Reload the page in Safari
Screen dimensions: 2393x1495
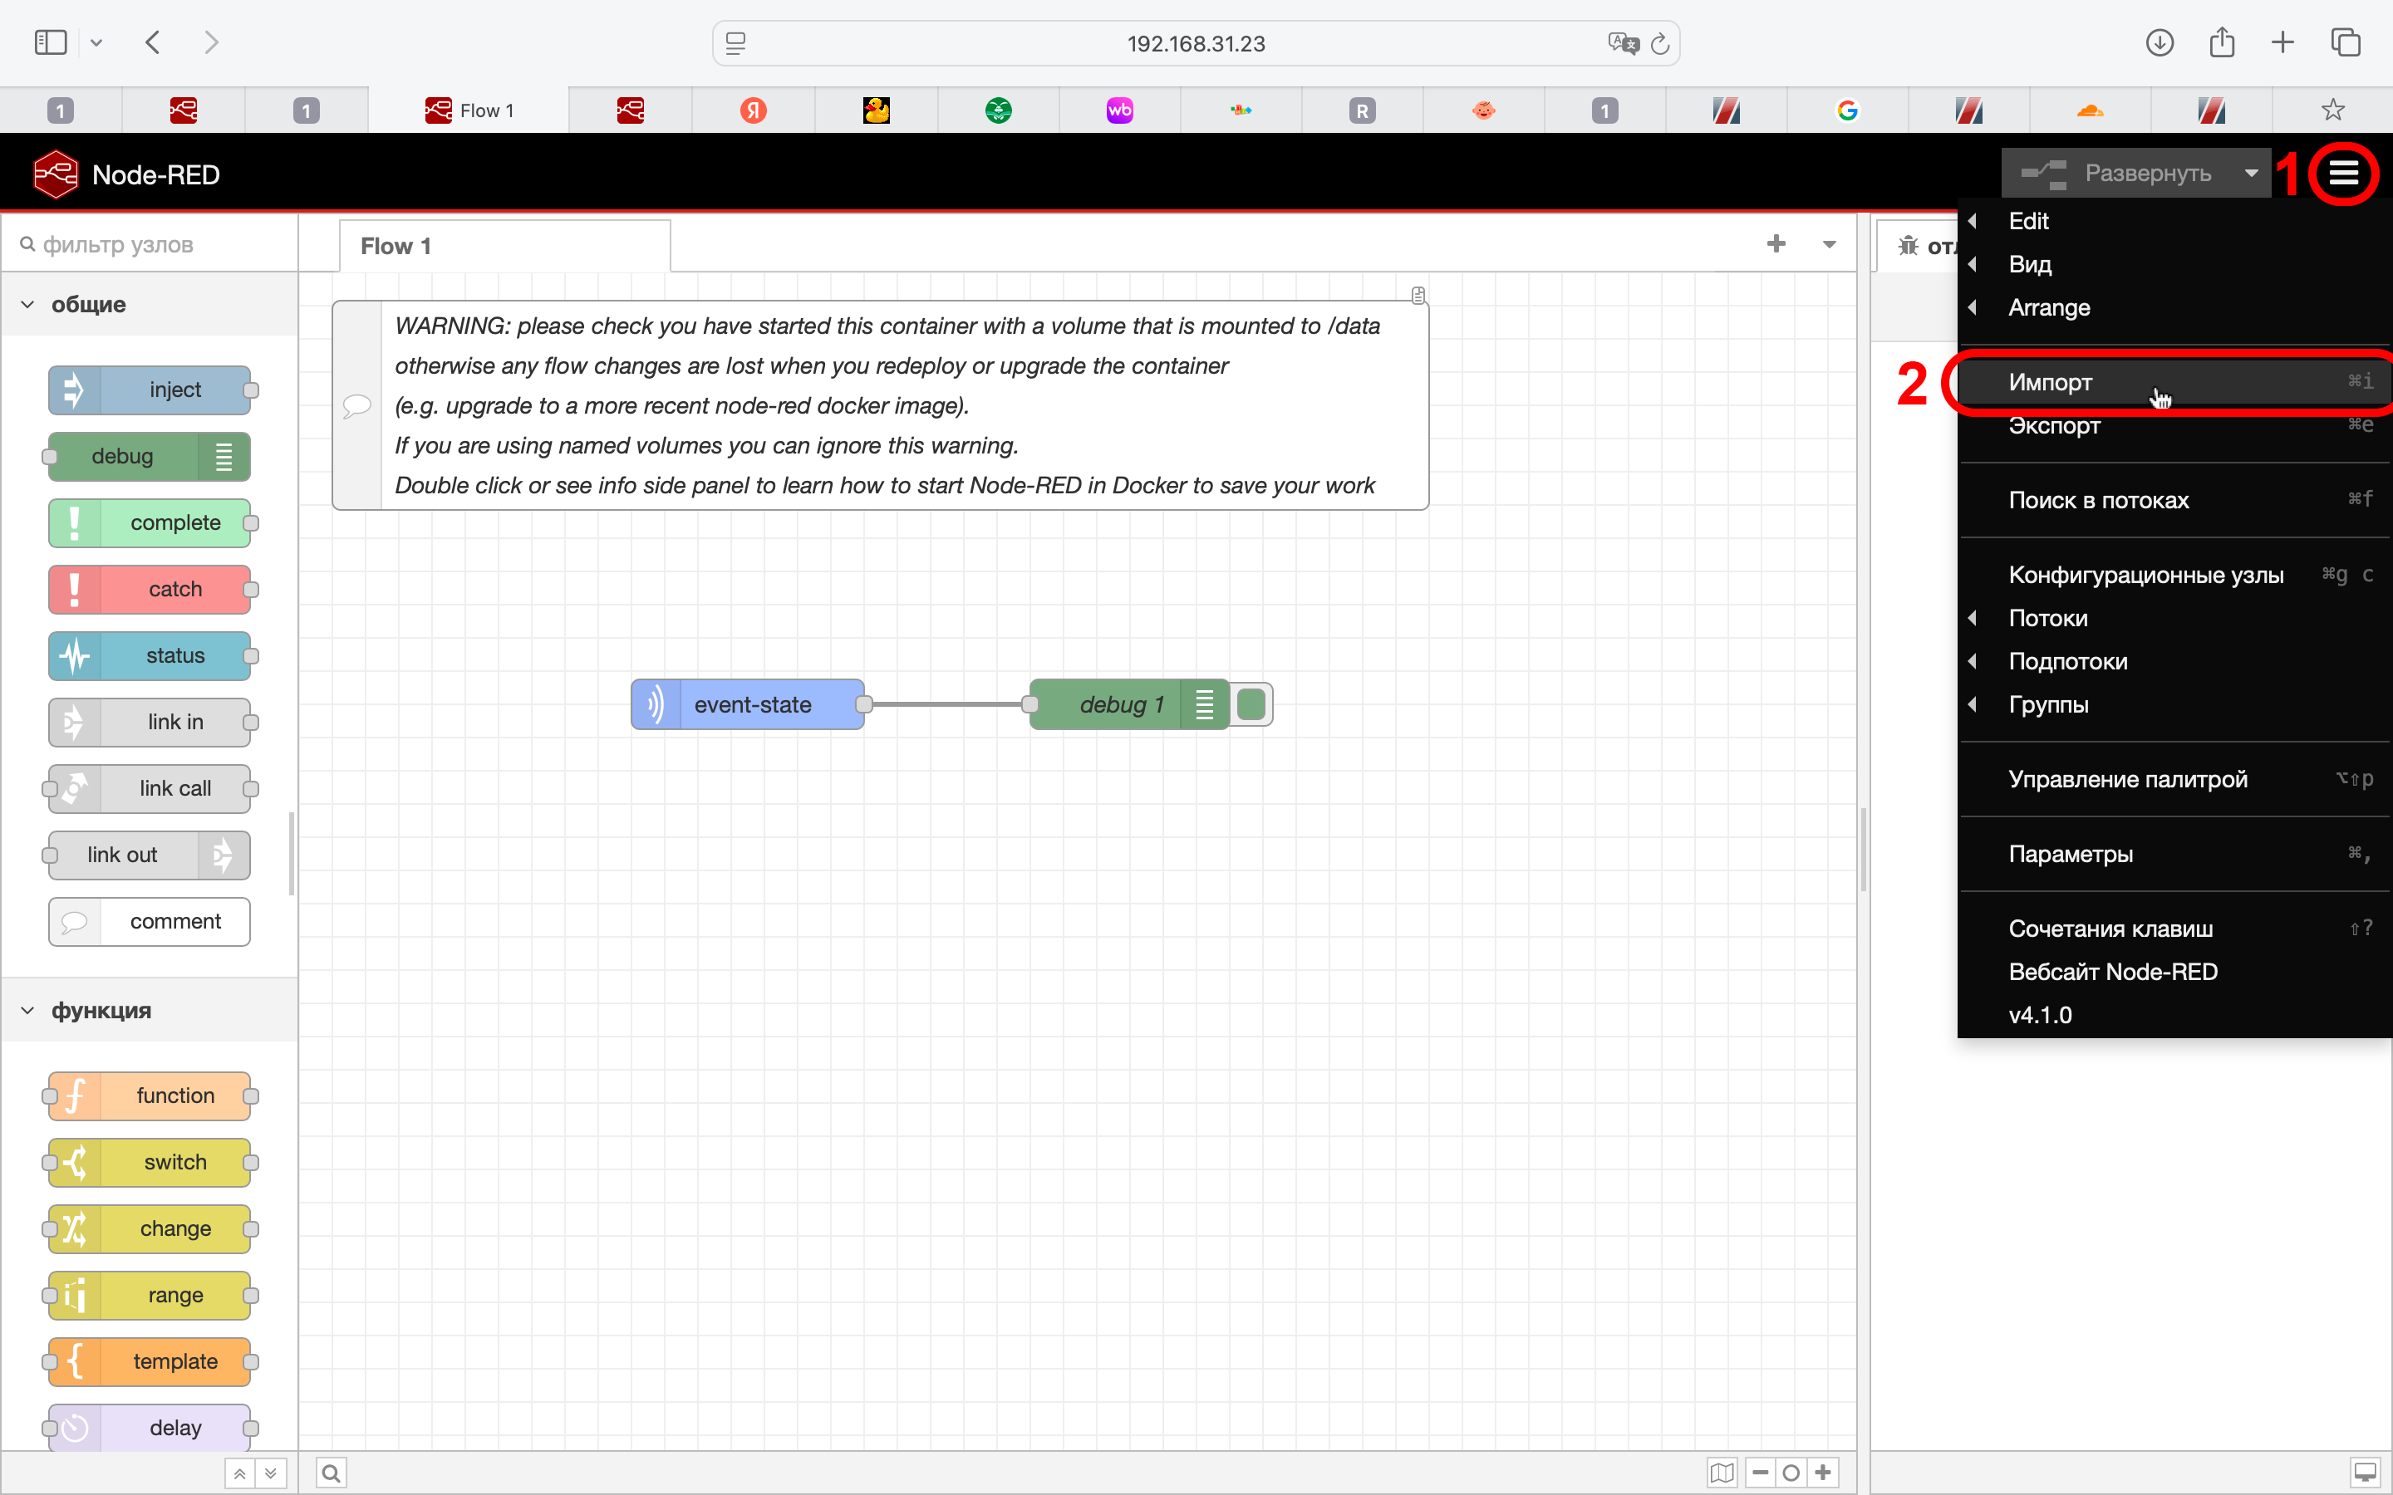(x=1660, y=43)
